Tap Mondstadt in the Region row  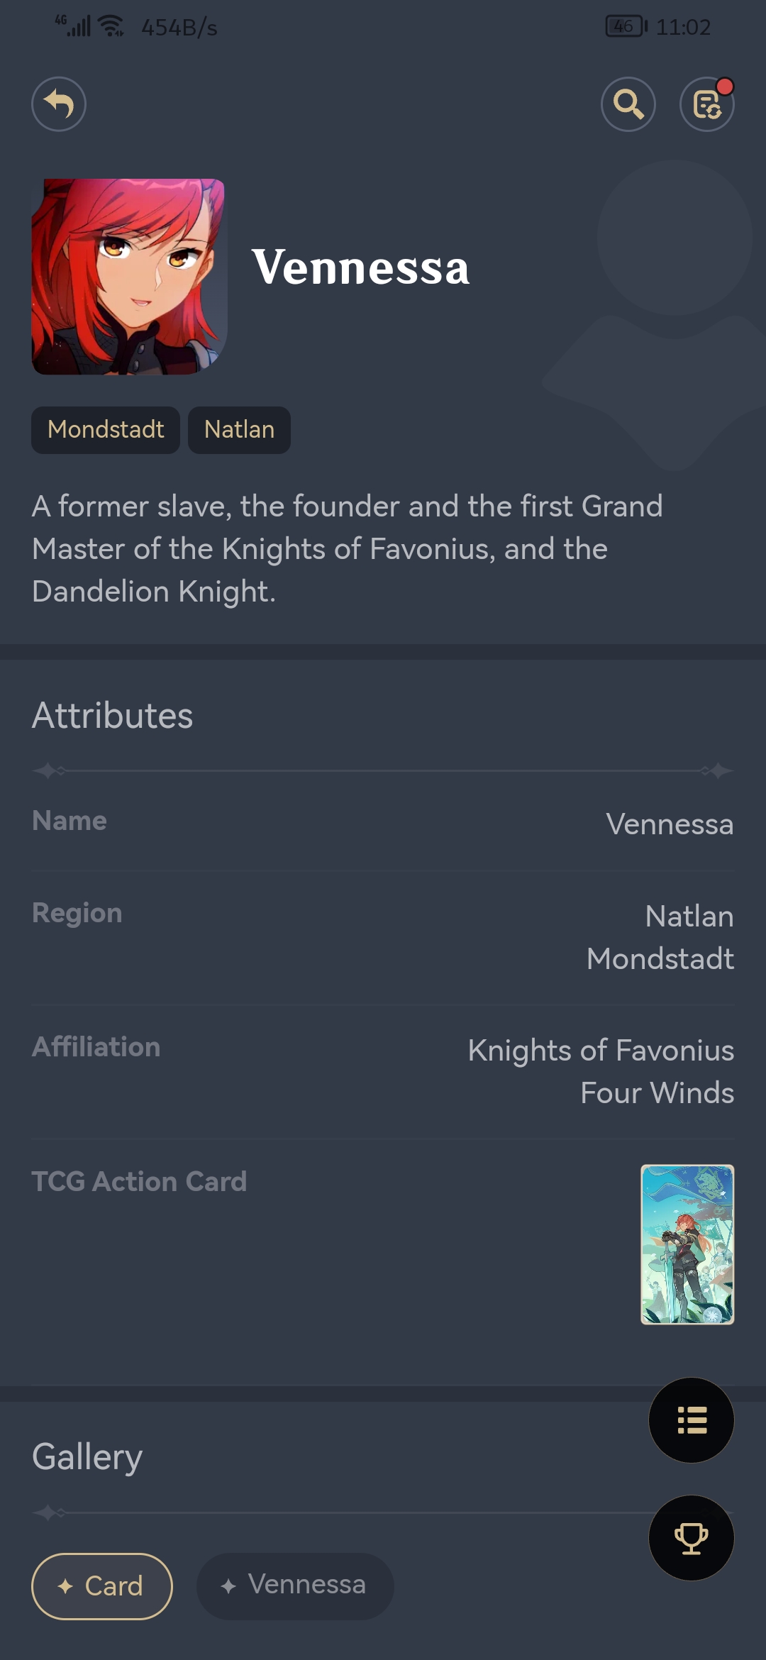pos(660,959)
